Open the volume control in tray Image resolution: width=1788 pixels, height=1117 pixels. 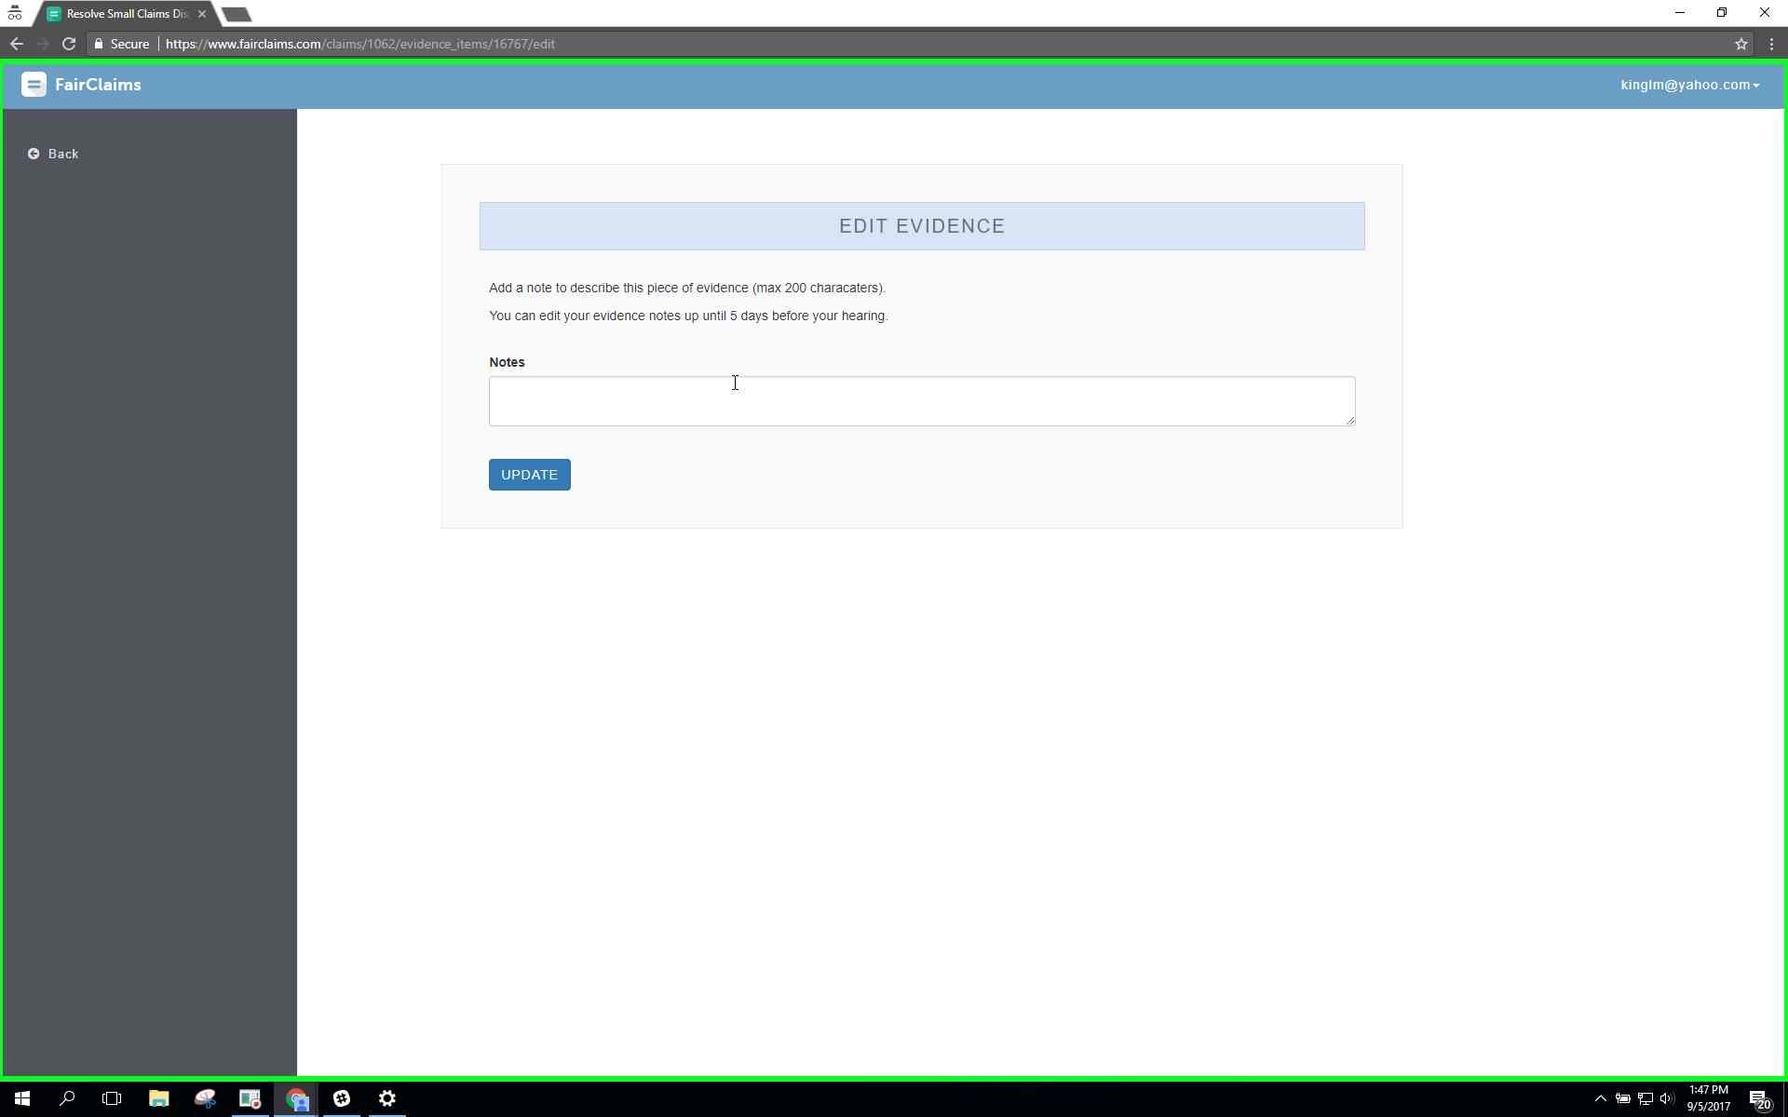(1666, 1099)
